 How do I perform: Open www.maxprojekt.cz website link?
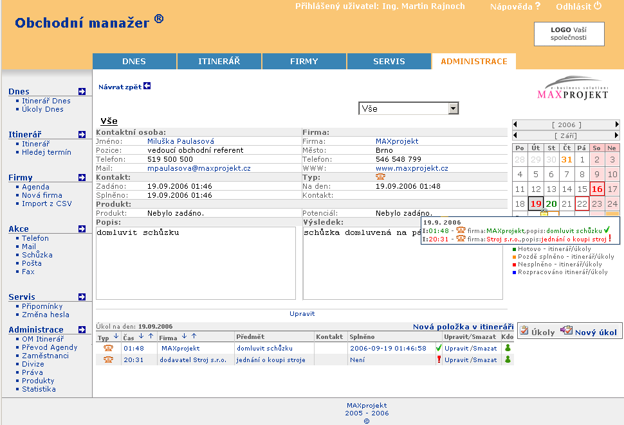click(x=412, y=168)
